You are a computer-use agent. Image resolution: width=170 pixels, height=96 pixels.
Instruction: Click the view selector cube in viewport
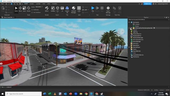point(121,31)
